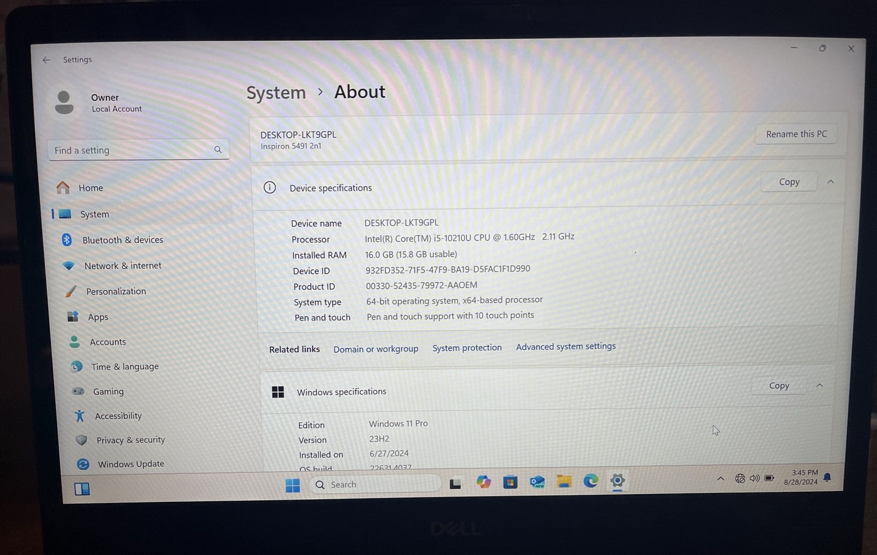Collapse the Device specifications section

pyautogui.click(x=831, y=181)
